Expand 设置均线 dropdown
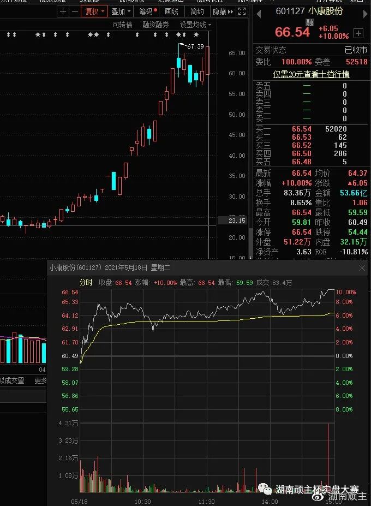This screenshot has height=506, width=371. coord(195,25)
